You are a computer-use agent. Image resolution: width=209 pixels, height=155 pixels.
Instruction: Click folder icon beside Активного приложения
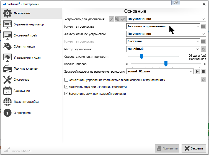coord(203,27)
